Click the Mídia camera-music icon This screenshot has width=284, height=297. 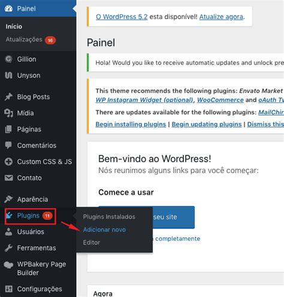8,113
